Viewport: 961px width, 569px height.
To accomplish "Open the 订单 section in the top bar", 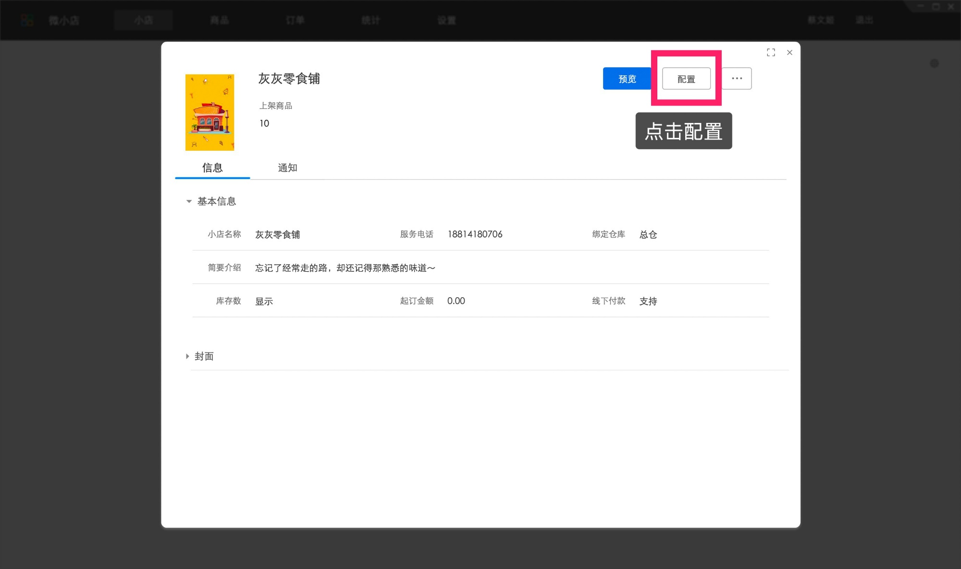I will point(295,20).
